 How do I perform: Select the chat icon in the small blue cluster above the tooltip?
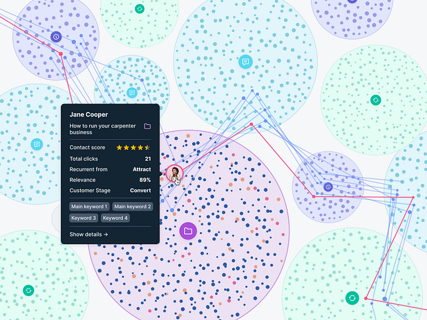pos(132,93)
